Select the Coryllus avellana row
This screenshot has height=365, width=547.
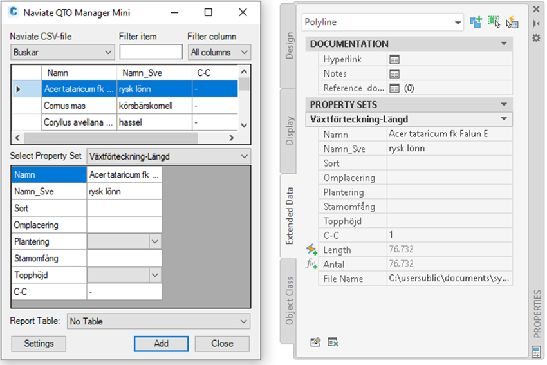point(125,122)
